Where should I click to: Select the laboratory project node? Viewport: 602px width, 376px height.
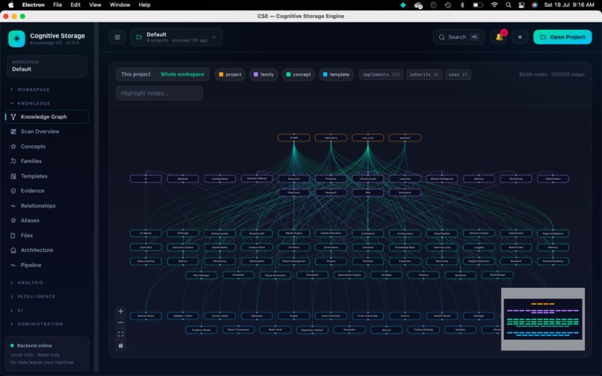331,138
